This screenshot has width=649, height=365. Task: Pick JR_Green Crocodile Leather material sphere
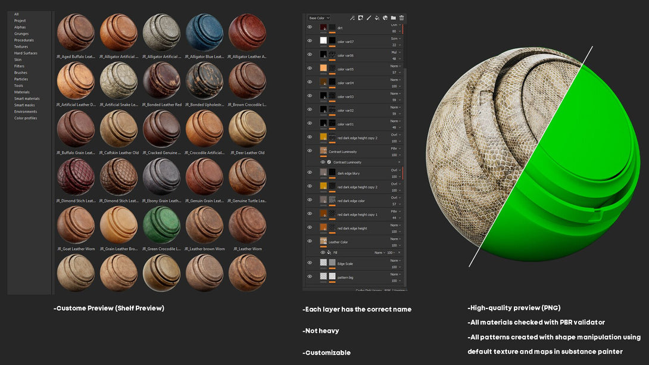(161, 224)
